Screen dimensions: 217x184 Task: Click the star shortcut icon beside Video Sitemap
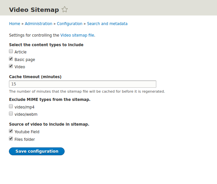tap(65, 10)
